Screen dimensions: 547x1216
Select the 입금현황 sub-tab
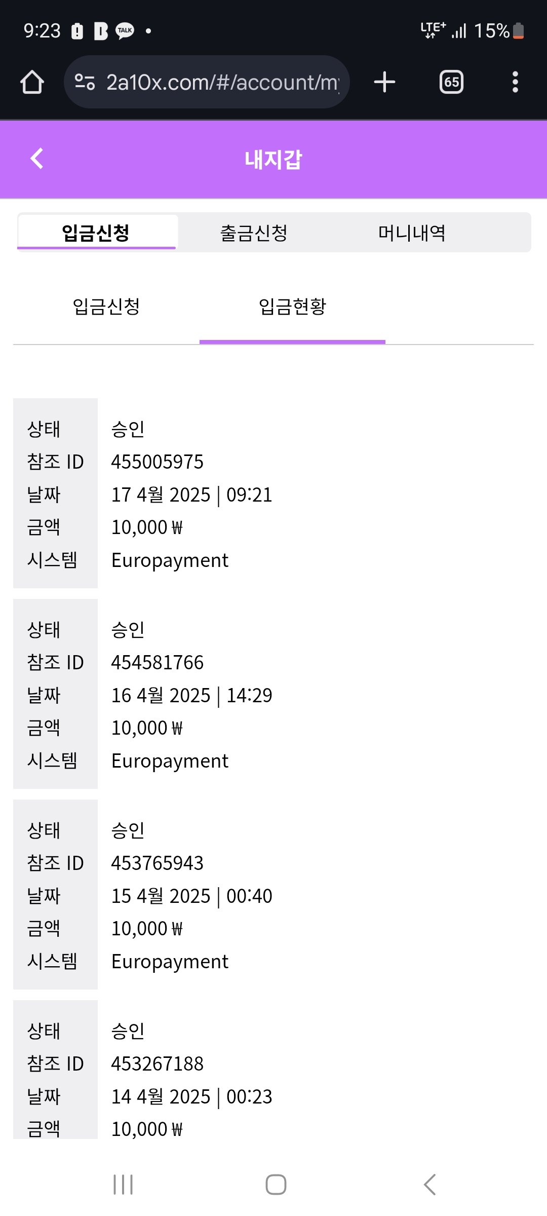click(x=292, y=307)
